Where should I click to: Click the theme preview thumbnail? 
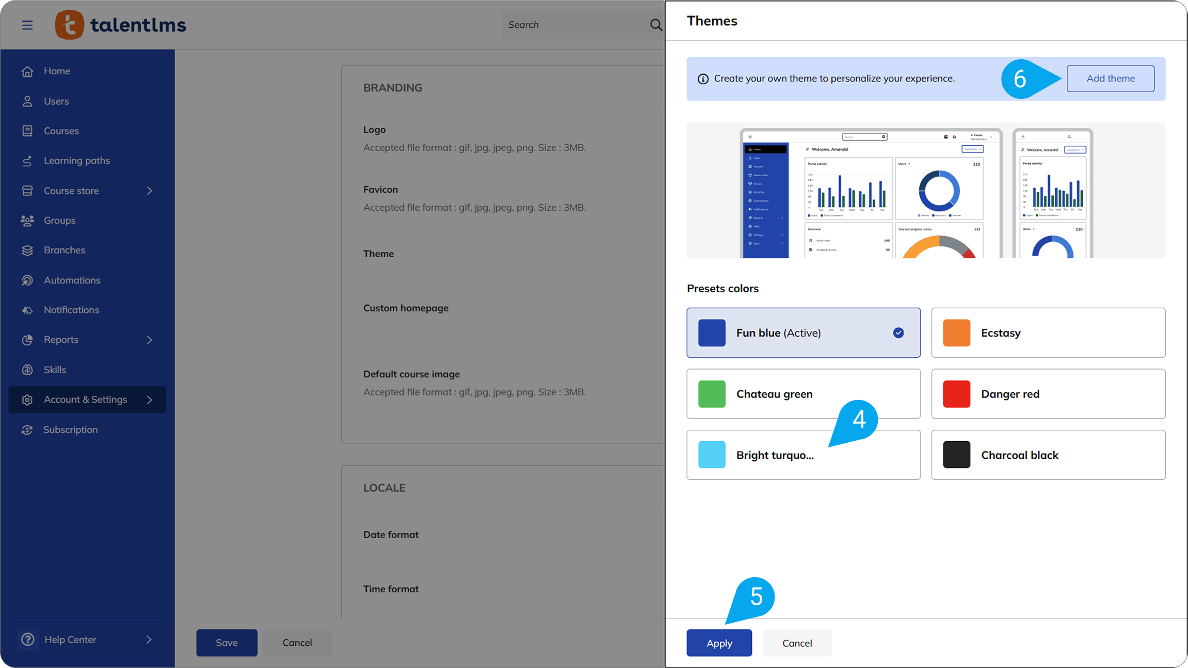coord(925,191)
